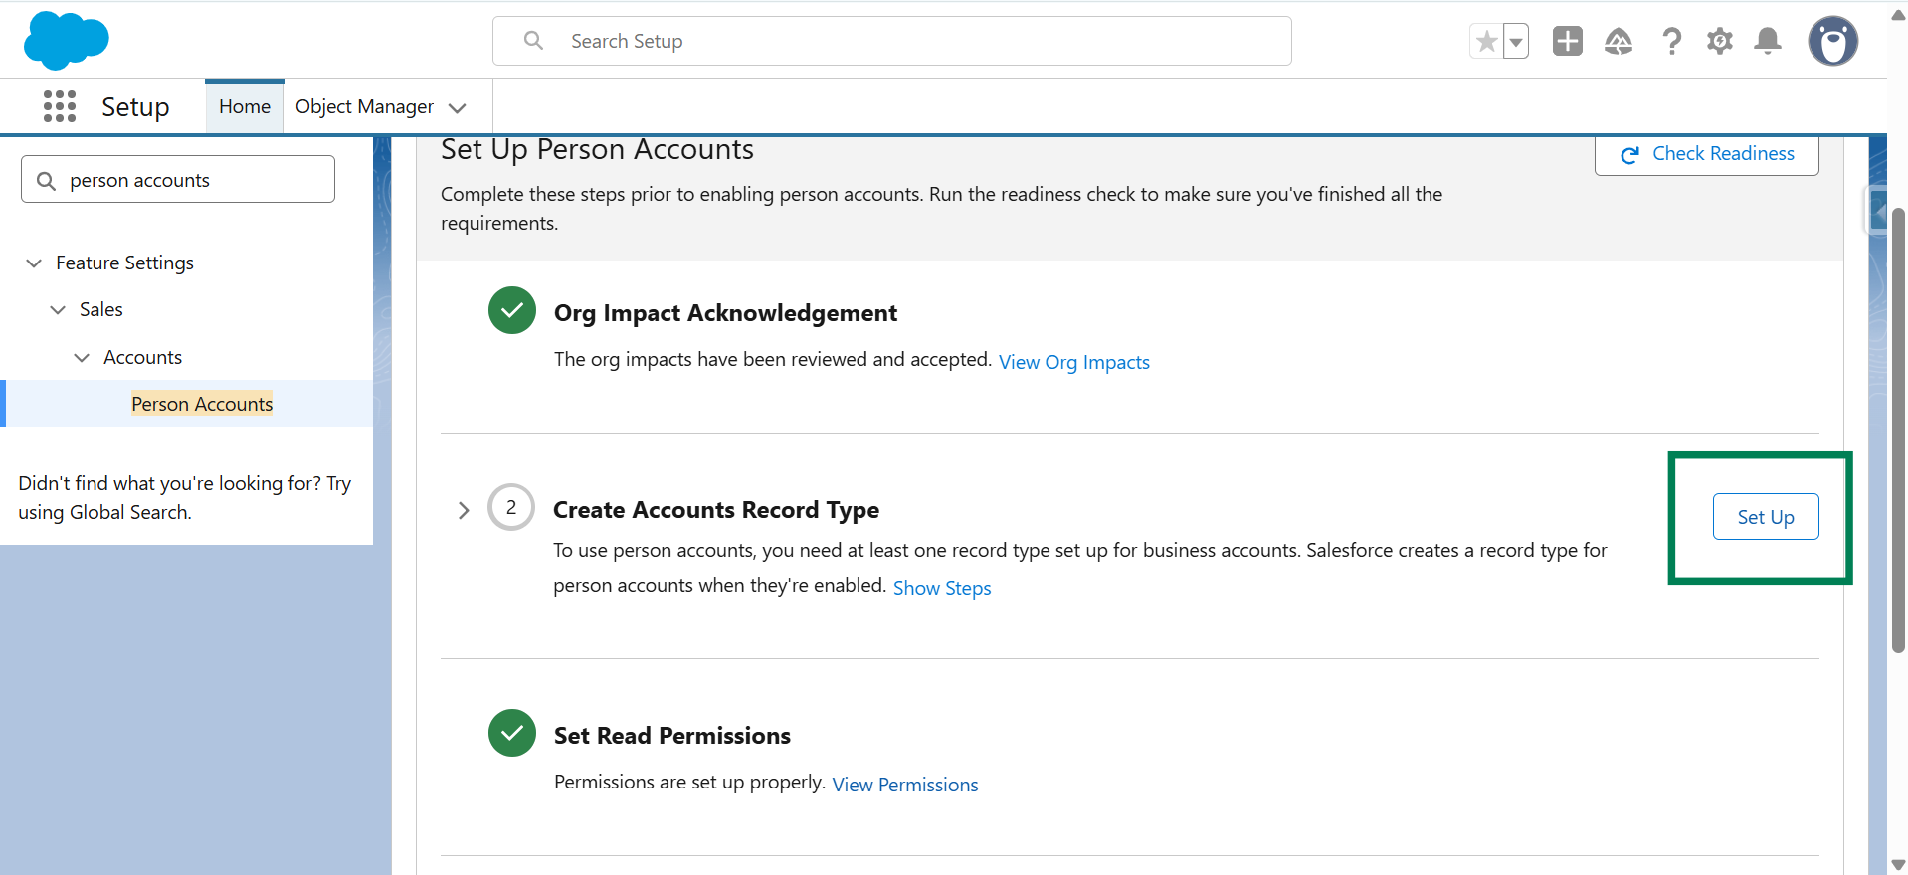Click the Check Readiness button
This screenshot has width=1908, height=875.
point(1706,154)
